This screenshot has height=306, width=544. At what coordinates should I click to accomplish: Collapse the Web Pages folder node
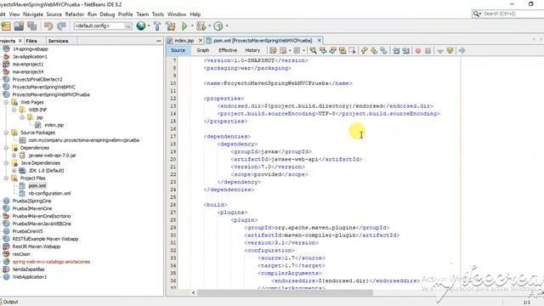[6, 102]
